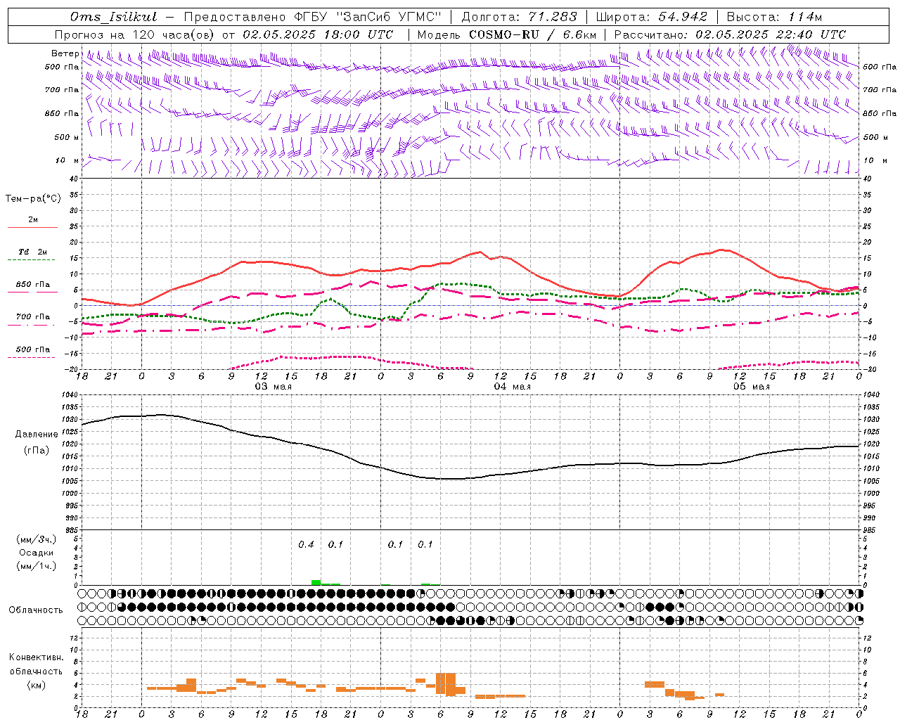Click the Облачность cloud cover label
The width and height of the screenshot is (900, 720).
pos(36,610)
